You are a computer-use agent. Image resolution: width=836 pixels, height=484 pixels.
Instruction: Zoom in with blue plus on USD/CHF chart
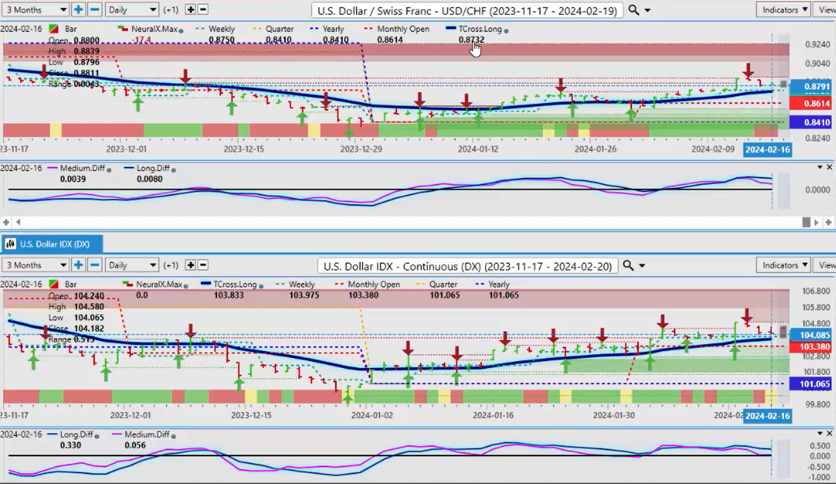[78, 9]
